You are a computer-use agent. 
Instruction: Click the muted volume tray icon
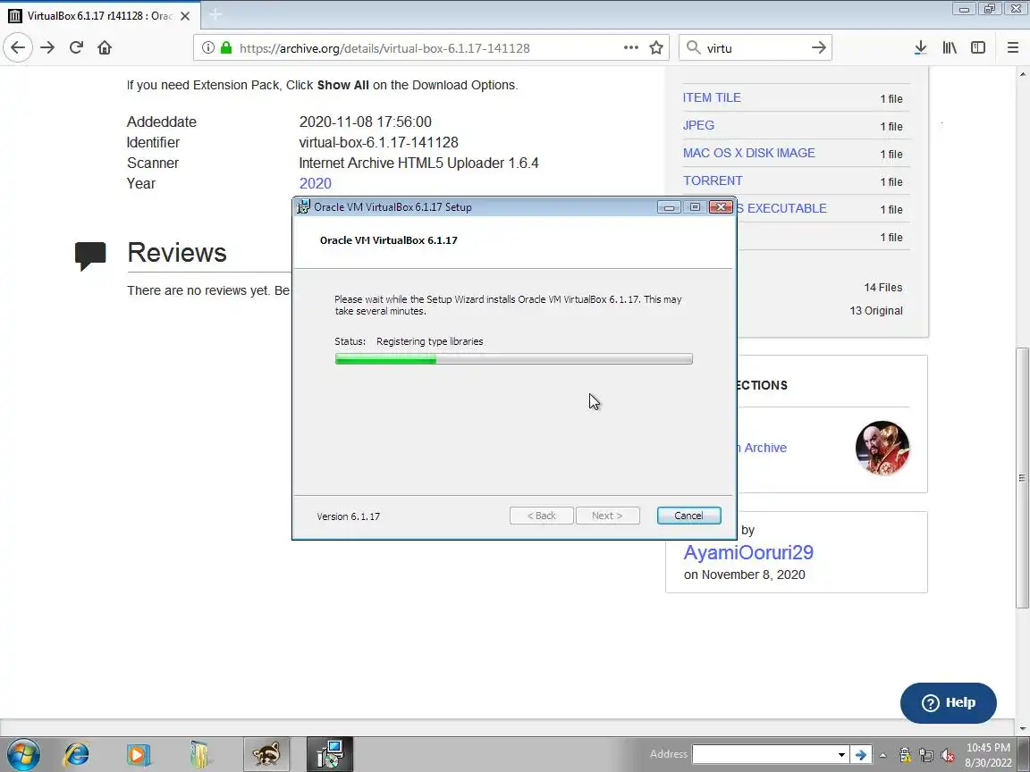pyautogui.click(x=948, y=755)
